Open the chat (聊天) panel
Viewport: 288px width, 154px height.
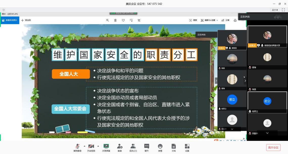pyautogui.click(x=147, y=147)
